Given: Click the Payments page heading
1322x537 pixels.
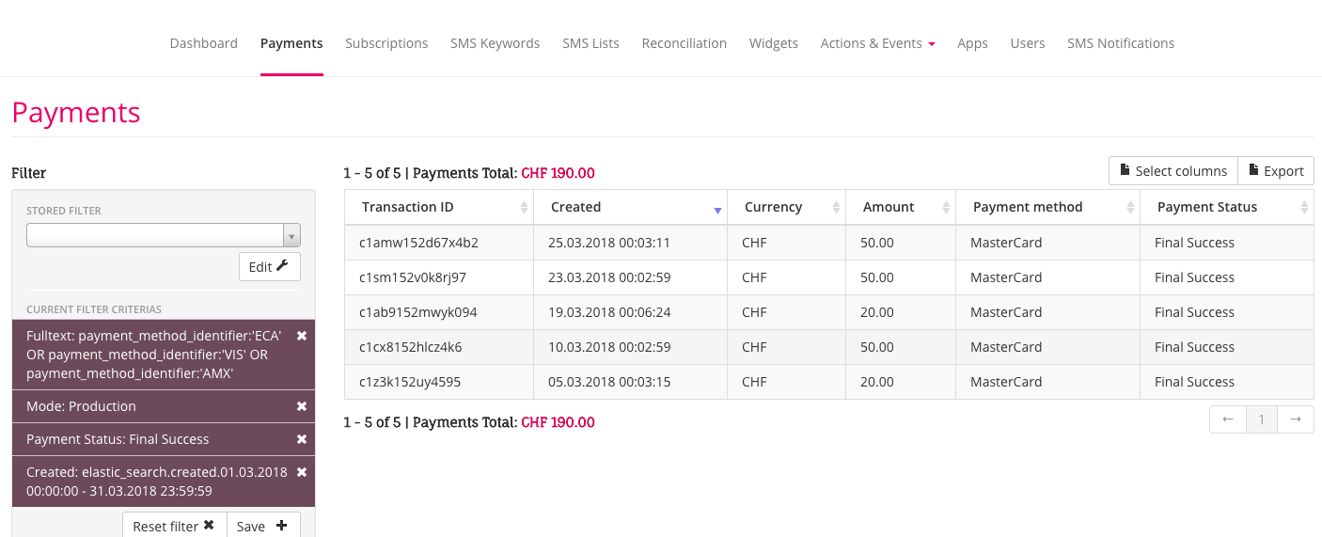Looking at the screenshot, I should (x=76, y=113).
